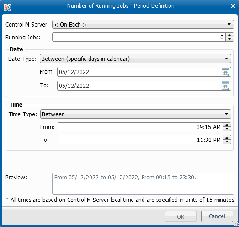Click the Cancel button
Image resolution: width=239 pixels, height=227 pixels.
click(x=217, y=216)
